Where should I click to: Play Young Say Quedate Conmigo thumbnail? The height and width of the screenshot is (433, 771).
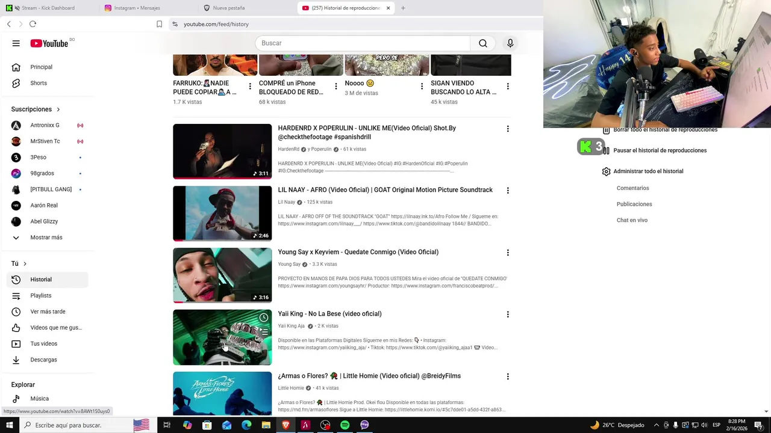click(x=222, y=275)
